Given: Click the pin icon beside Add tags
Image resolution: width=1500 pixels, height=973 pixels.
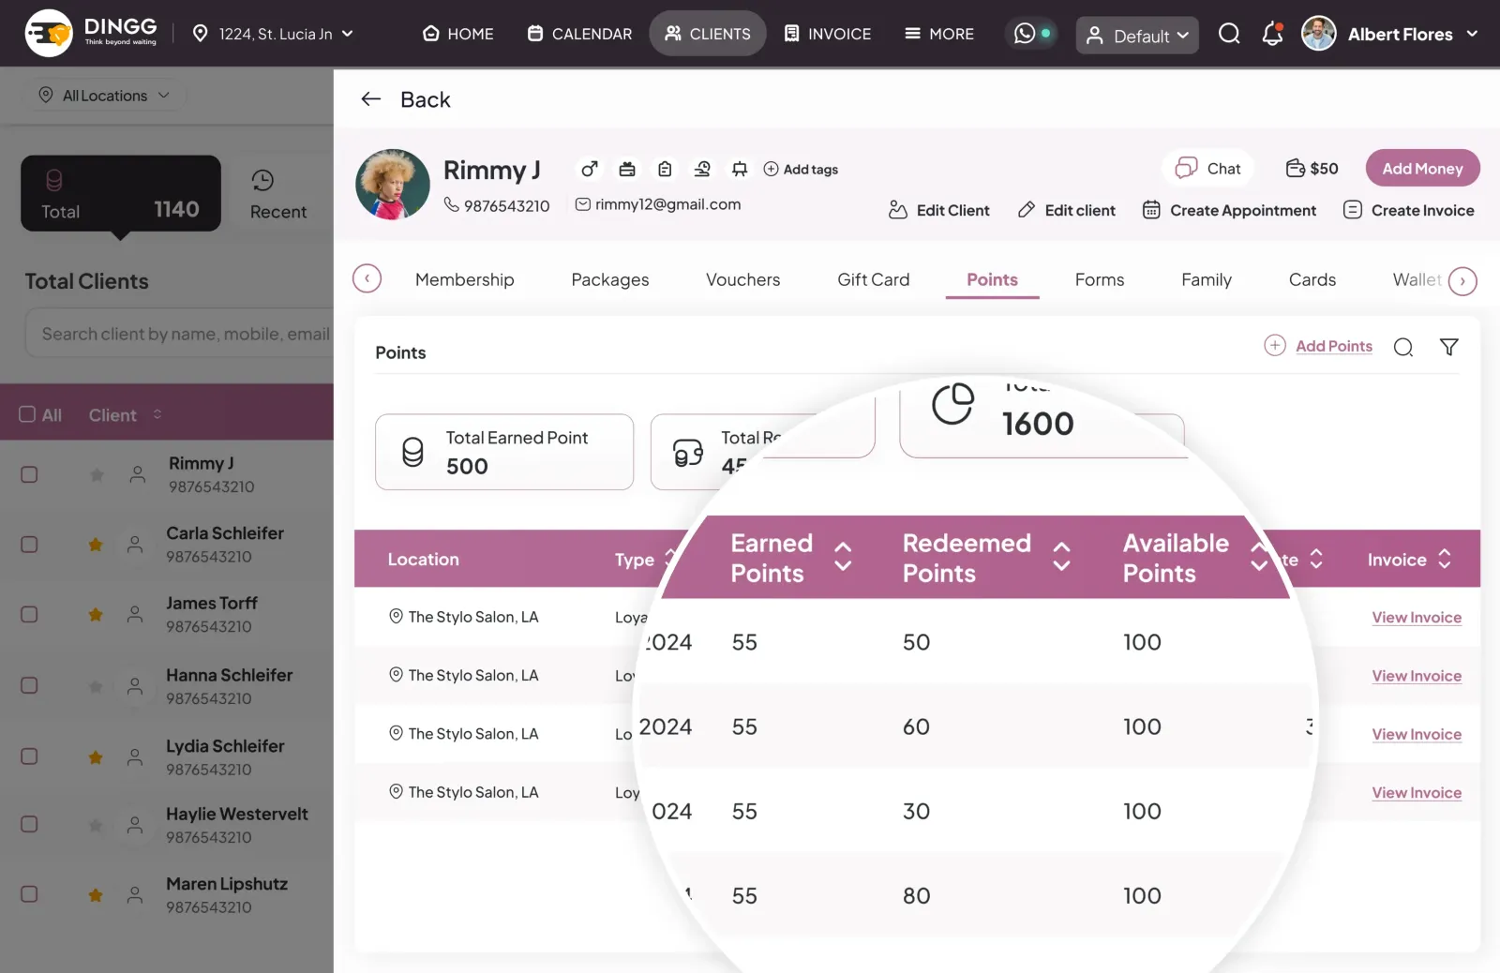Looking at the screenshot, I should (740, 170).
